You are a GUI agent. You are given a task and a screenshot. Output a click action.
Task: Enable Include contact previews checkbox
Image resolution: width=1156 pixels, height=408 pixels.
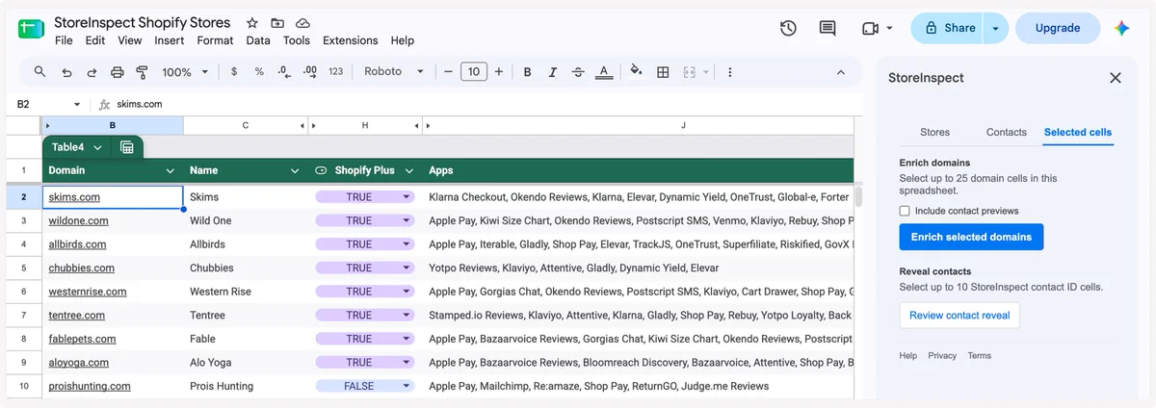pos(905,211)
